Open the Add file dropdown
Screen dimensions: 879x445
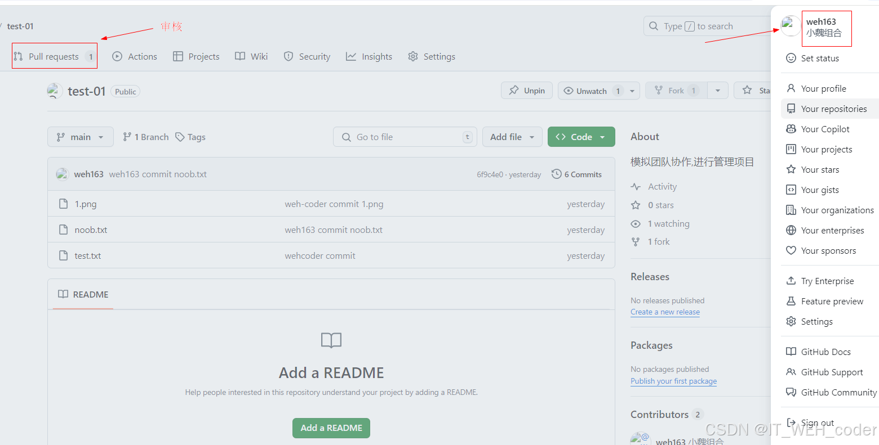coord(512,137)
